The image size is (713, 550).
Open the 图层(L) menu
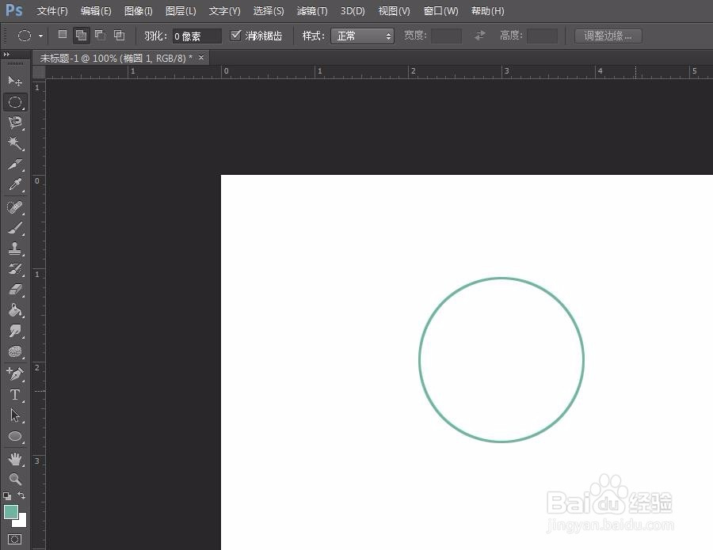(181, 11)
